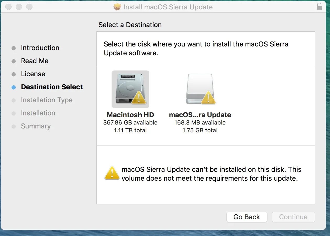Viewport: 330px width, 236px height.
Task: Open the Introduction step in sidebar
Action: click(x=40, y=48)
